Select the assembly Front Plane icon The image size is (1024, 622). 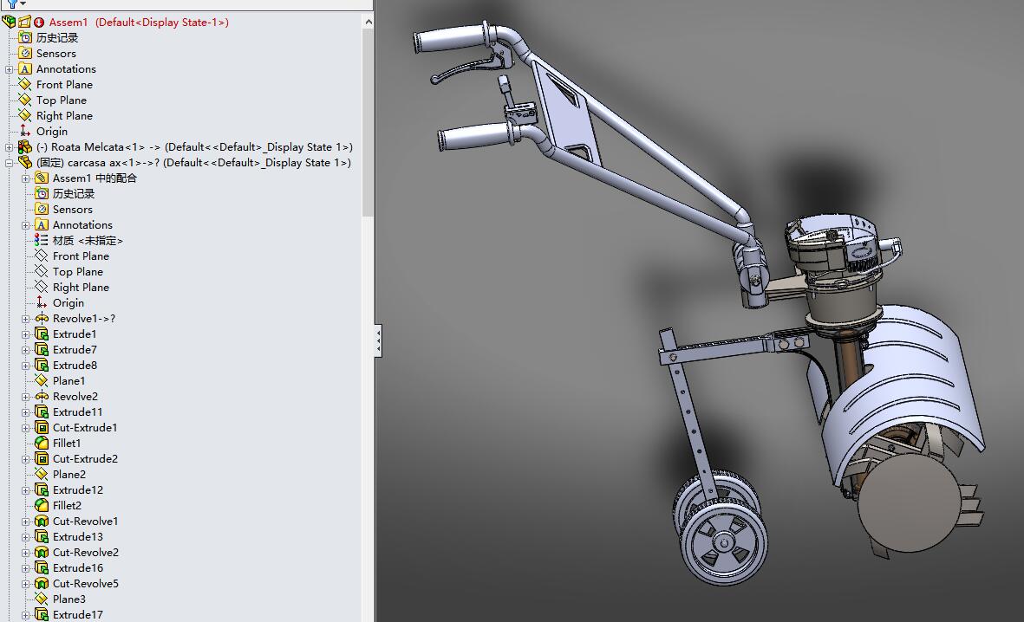pos(25,84)
